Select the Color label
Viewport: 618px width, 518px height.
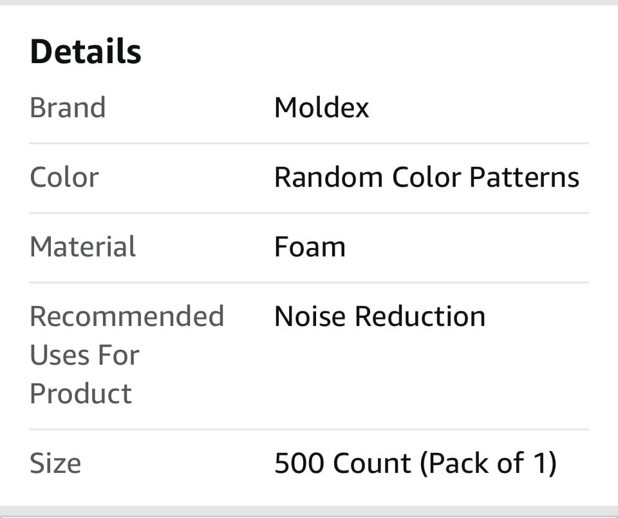coord(64,177)
